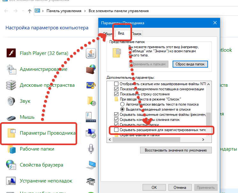Select Автоматически вводить текст в поле поиска
Screen dimensions: 238x193
point(122,104)
